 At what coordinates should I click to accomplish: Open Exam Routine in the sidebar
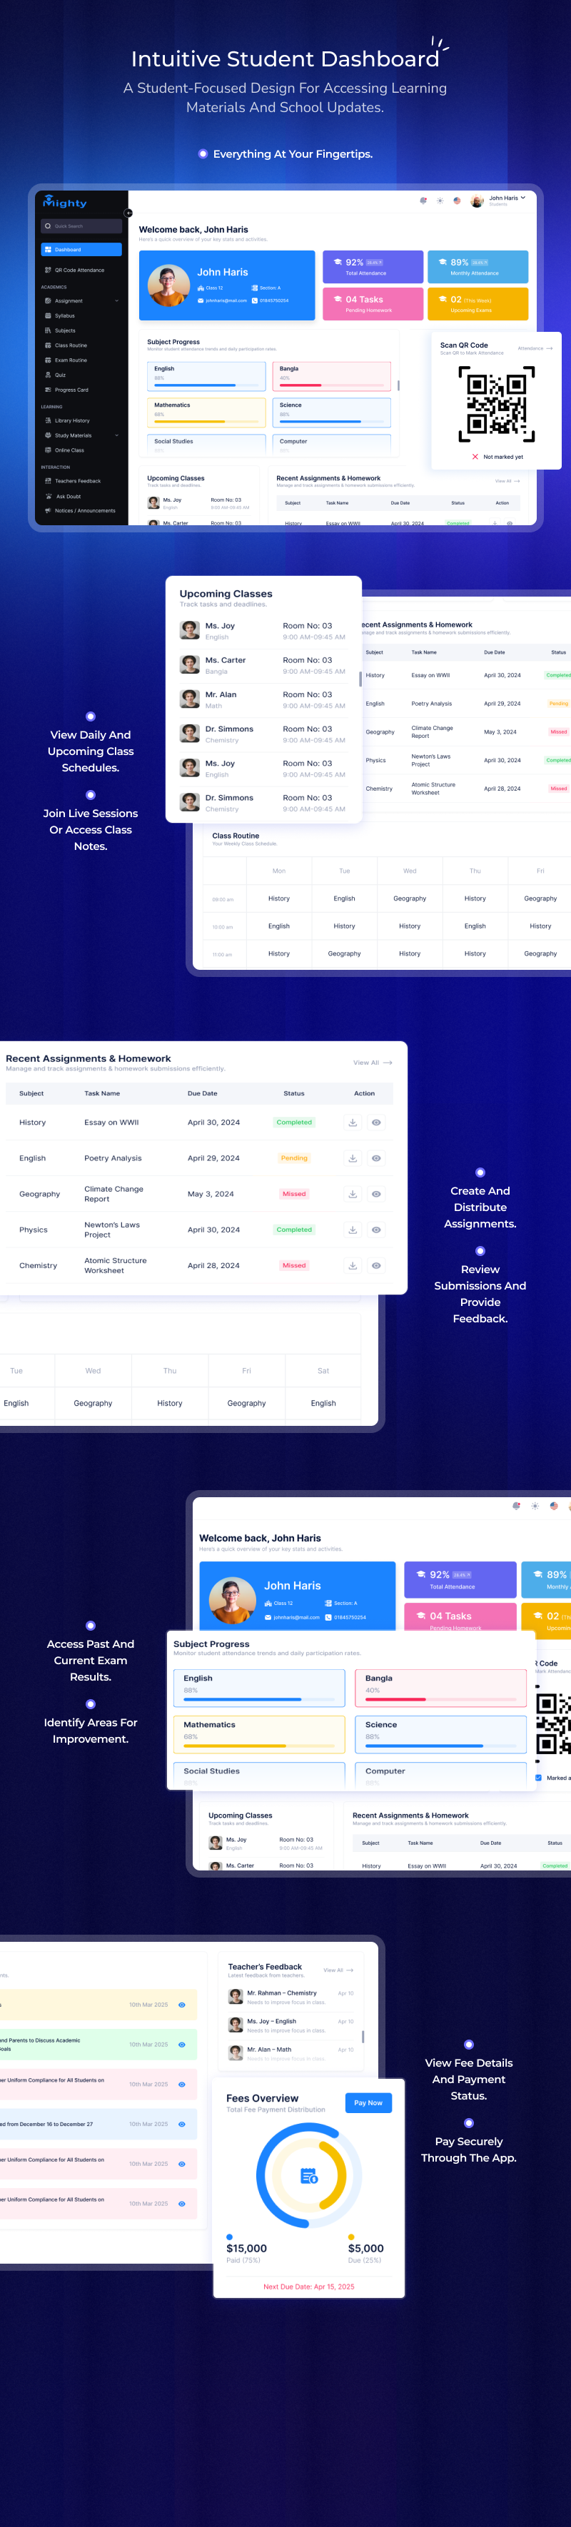(x=66, y=360)
